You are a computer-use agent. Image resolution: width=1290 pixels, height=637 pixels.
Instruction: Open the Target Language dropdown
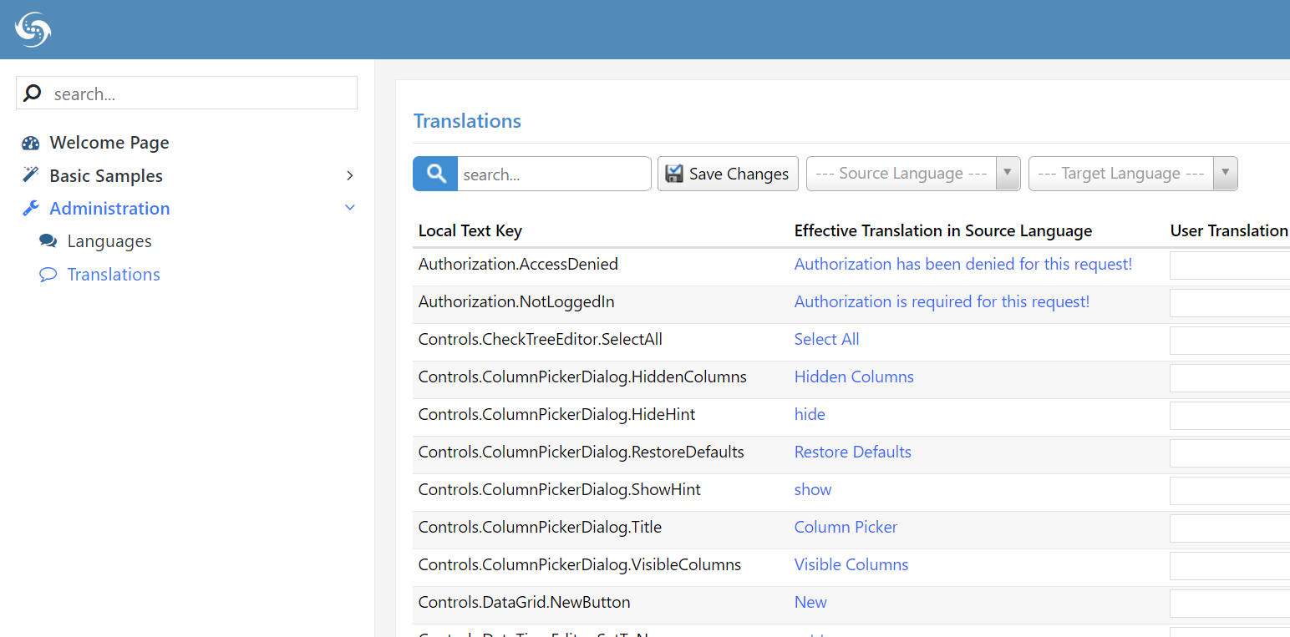pos(1132,174)
